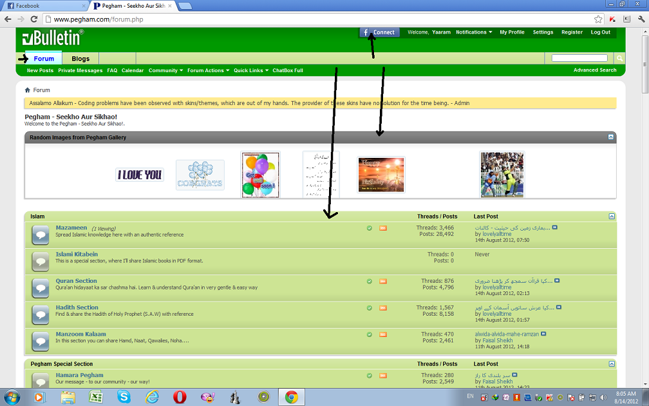
Task: Click the search magnifier button in forum navbar
Action: 620,59
